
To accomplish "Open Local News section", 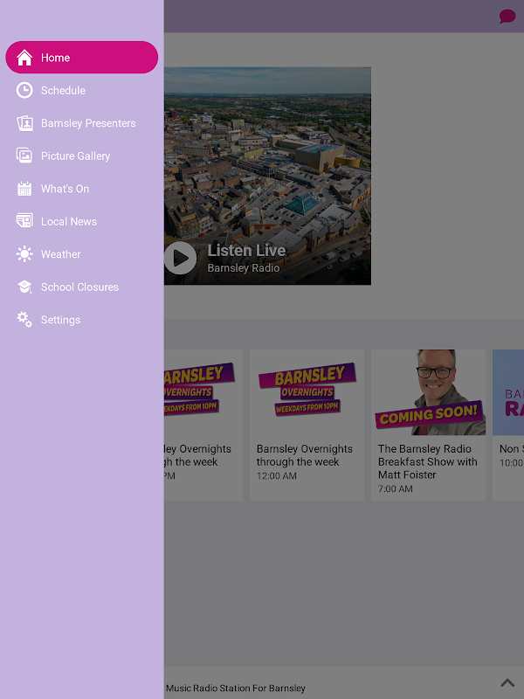I will [x=81, y=221].
